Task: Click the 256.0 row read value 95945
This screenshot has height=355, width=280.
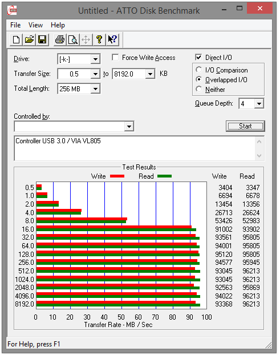Action: 251,262
